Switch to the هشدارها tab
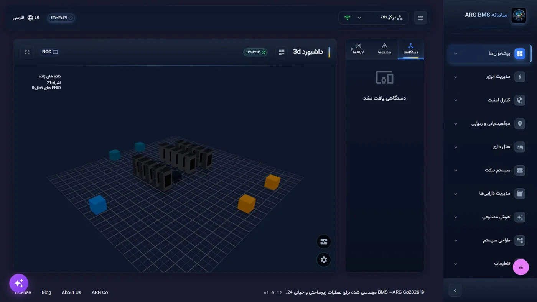The image size is (537, 302). click(x=384, y=49)
